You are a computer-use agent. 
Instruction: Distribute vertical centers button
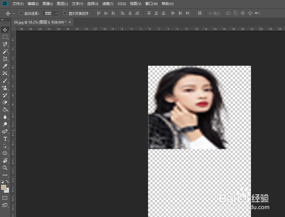pos(156,13)
